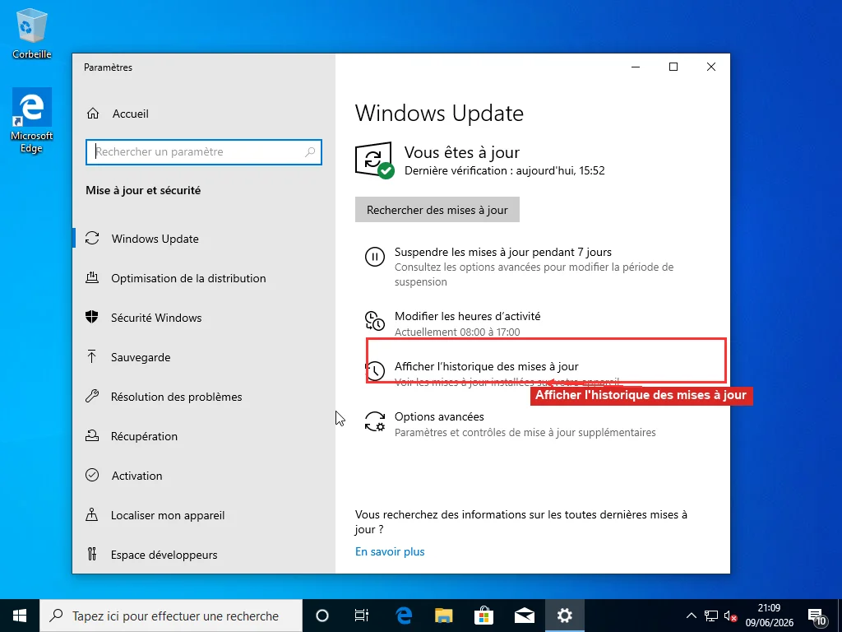Click the taskbar clock showing 21:09
Image resolution: width=842 pixels, height=632 pixels.
769,616
